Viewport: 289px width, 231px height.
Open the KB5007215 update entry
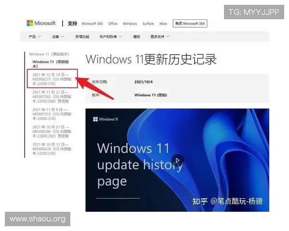(x=52, y=114)
